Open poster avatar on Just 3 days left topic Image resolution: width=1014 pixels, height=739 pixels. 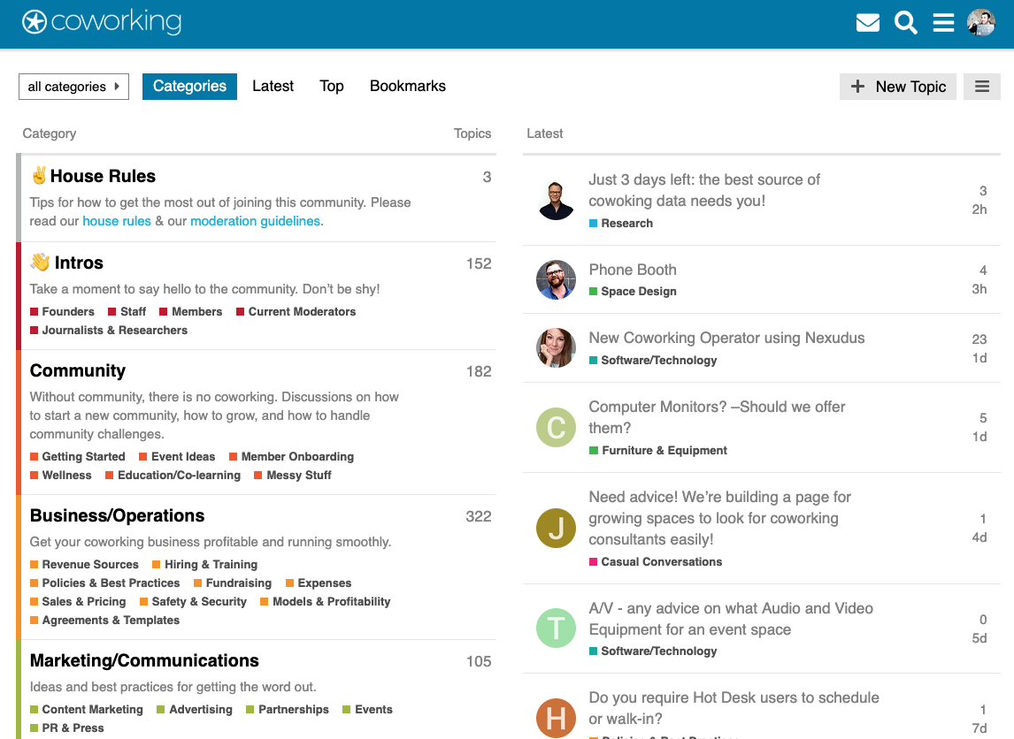coord(557,201)
